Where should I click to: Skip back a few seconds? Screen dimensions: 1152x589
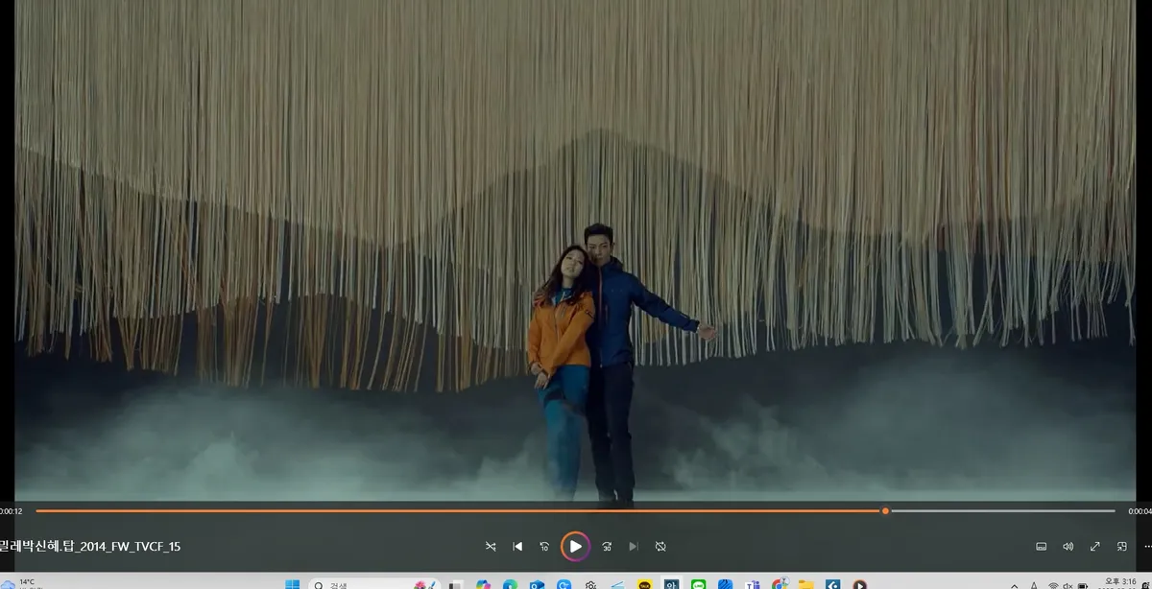click(x=544, y=546)
